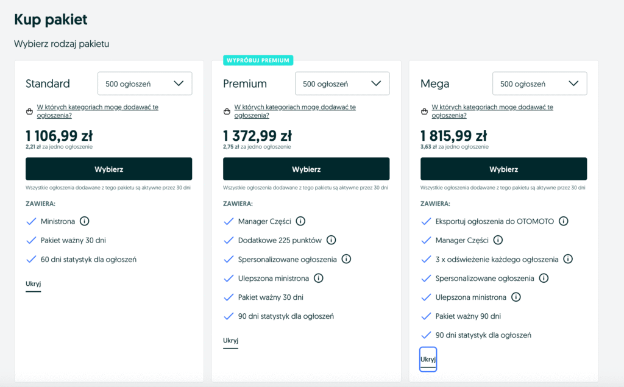624x387 pixels.
Task: Expand Premium package ad quantity dropdown
Action: pos(342,83)
